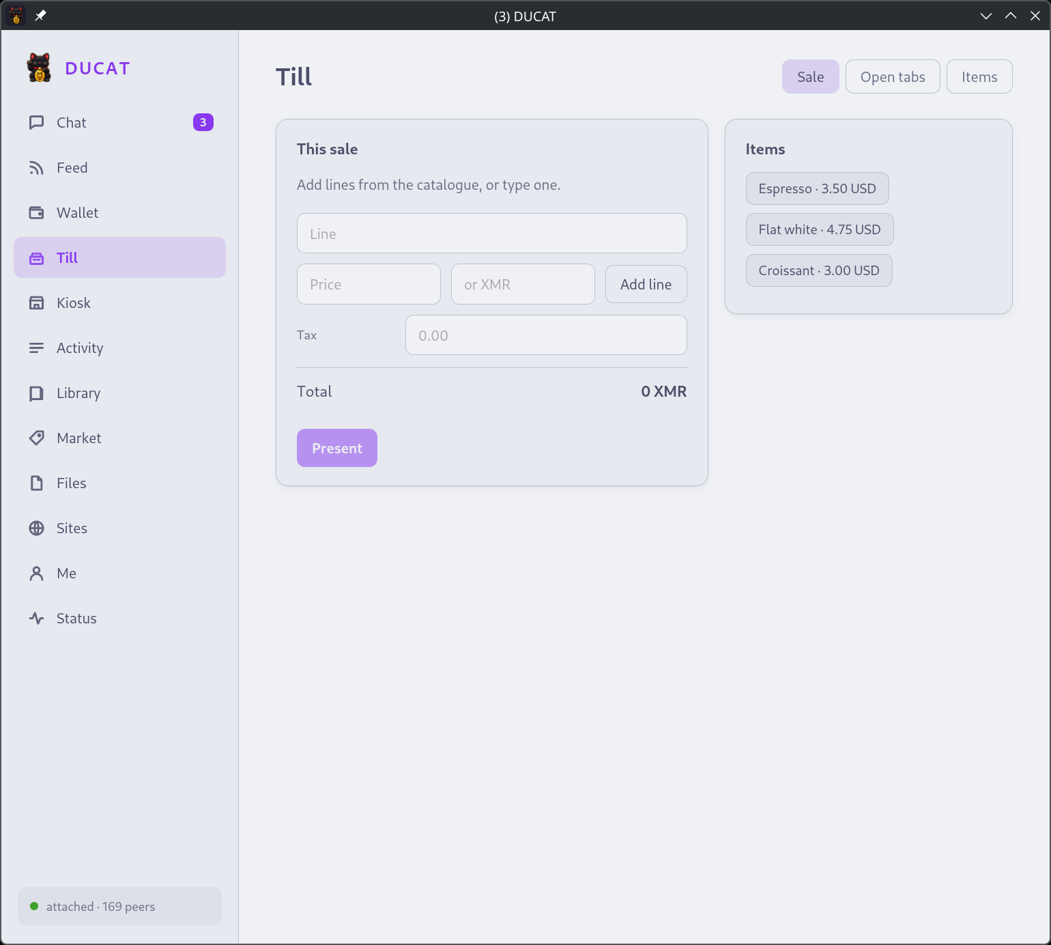Click the Market tag icon
This screenshot has width=1051, height=945.
[37, 438]
